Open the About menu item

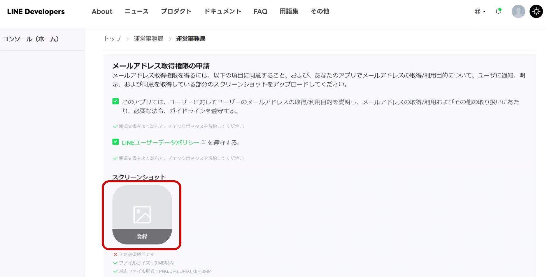click(102, 11)
